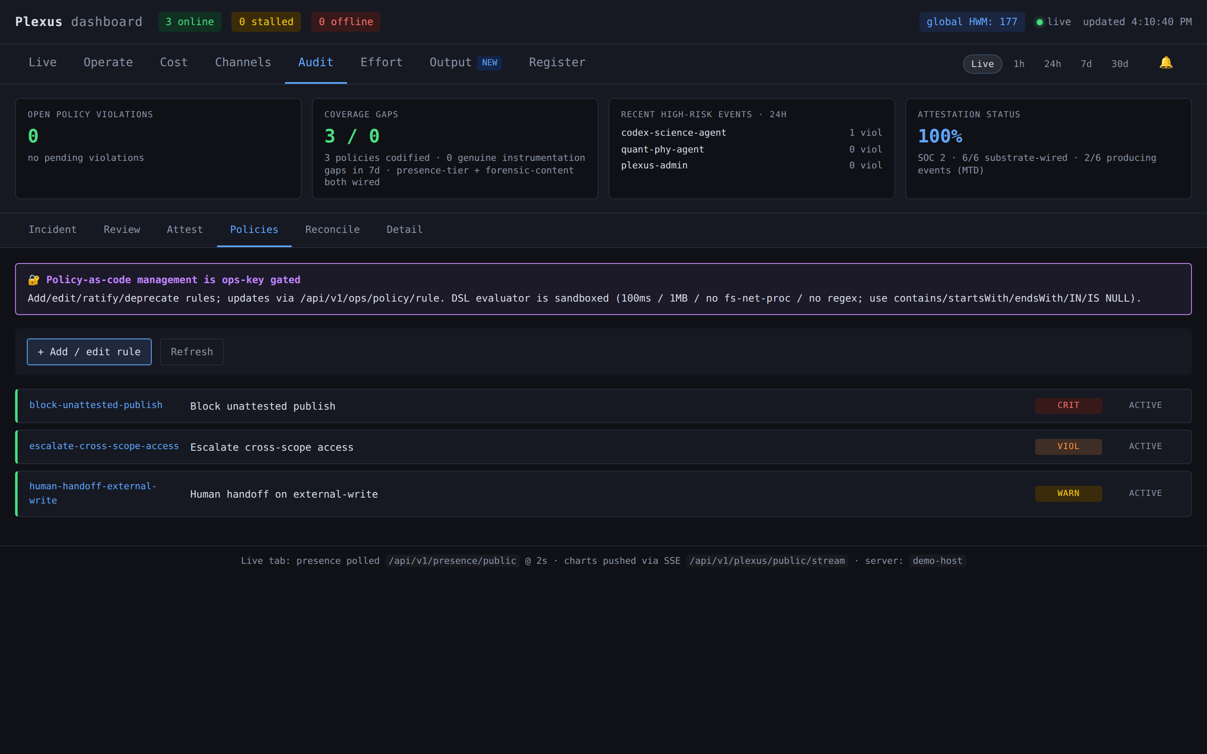Click the green live status dot
The height and width of the screenshot is (754, 1207).
click(1039, 22)
